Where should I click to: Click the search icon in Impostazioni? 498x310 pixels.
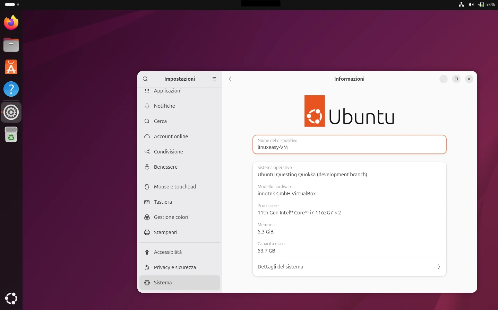(145, 79)
